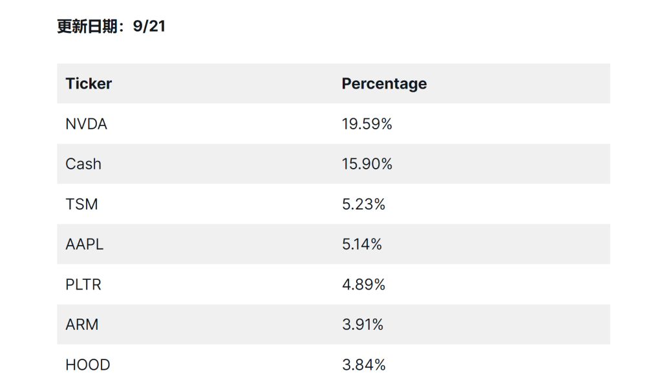This screenshot has width=662, height=384.
Task: Click the Percentage column header
Action: click(x=384, y=83)
